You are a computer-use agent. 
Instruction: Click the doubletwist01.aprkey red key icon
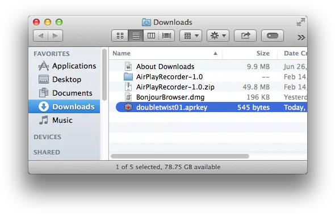pyautogui.click(x=128, y=107)
